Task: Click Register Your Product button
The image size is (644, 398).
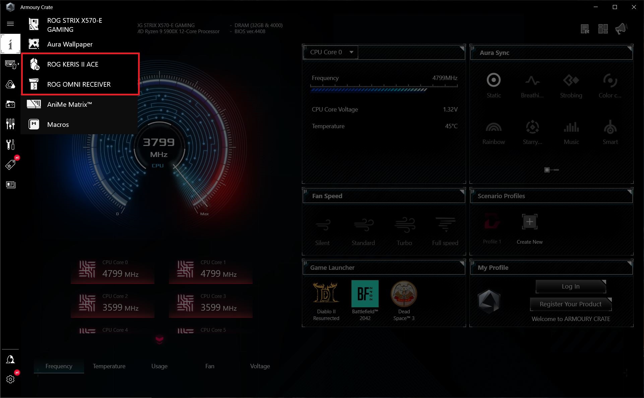Action: pyautogui.click(x=570, y=303)
